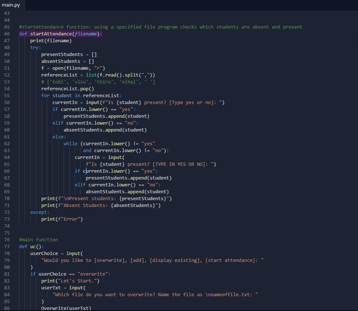
Task: Click 'currentIn = input(' on line 64
Action: [x=100, y=157]
